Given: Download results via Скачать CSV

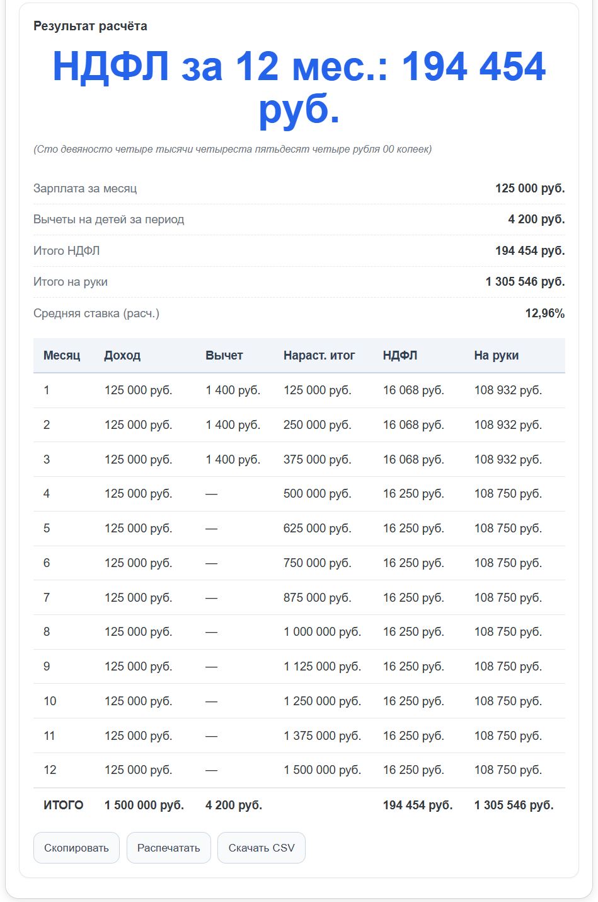Looking at the screenshot, I should pos(262,848).
